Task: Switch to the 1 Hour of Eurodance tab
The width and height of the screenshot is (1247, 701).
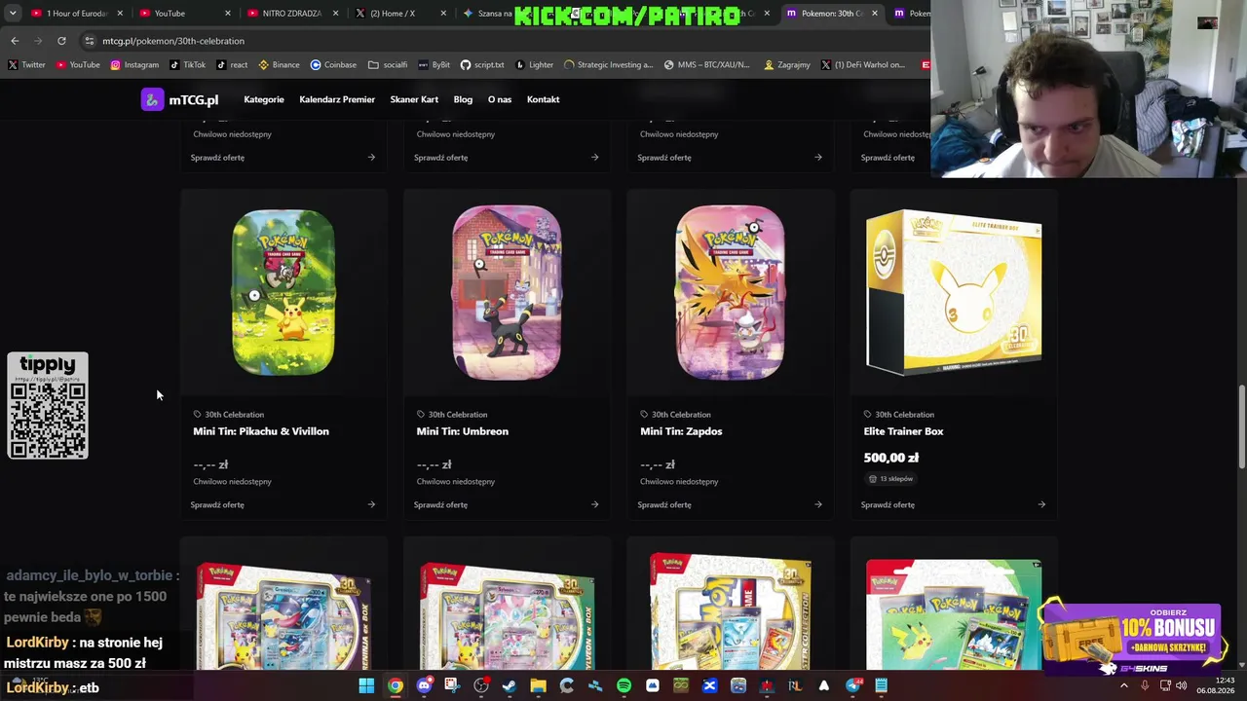Action: (x=76, y=14)
